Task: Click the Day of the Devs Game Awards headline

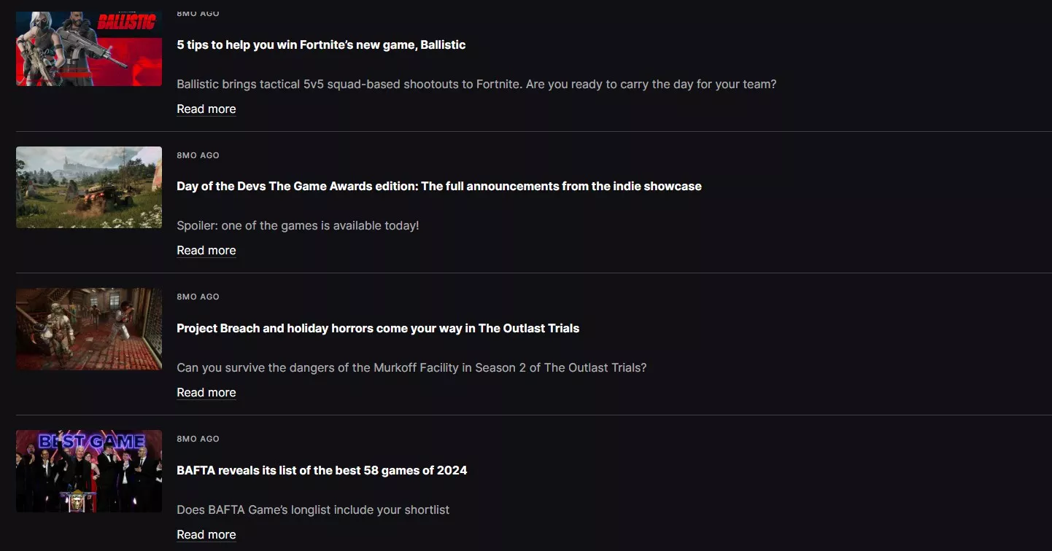Action: pos(438,186)
